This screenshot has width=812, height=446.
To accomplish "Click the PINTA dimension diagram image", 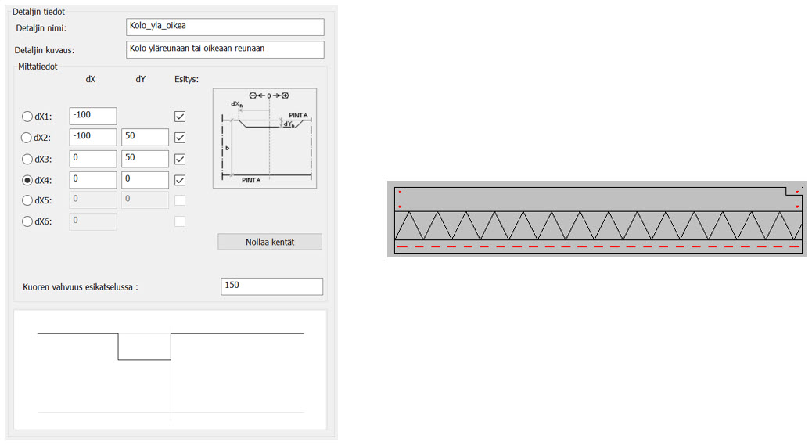I will (x=264, y=138).
